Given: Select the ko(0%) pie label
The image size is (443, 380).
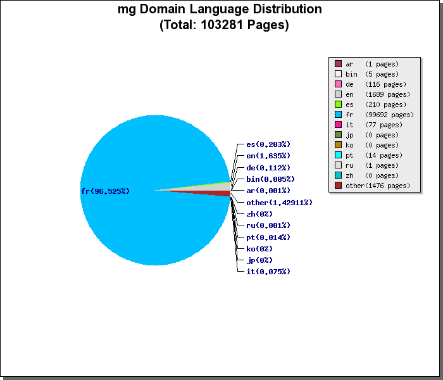Looking at the screenshot, I should pos(259,249).
